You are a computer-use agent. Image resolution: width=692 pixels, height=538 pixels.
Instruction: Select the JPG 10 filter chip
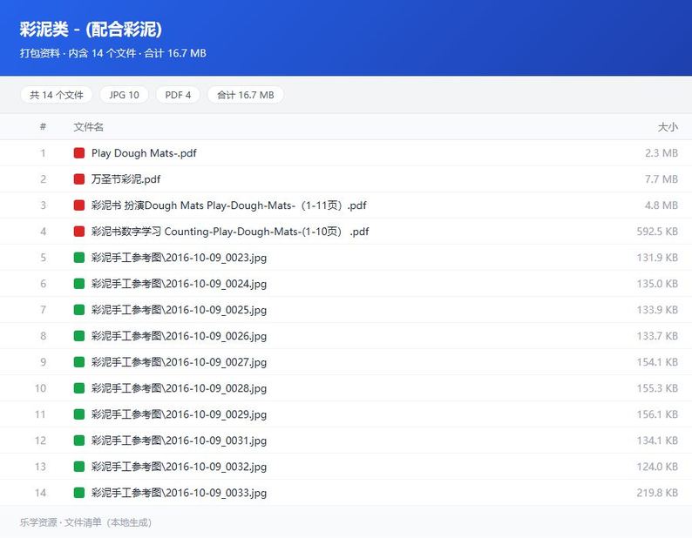(124, 95)
